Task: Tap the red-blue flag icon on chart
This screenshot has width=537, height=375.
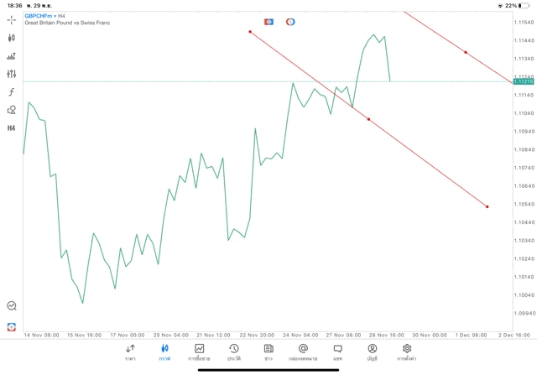Action: point(268,21)
